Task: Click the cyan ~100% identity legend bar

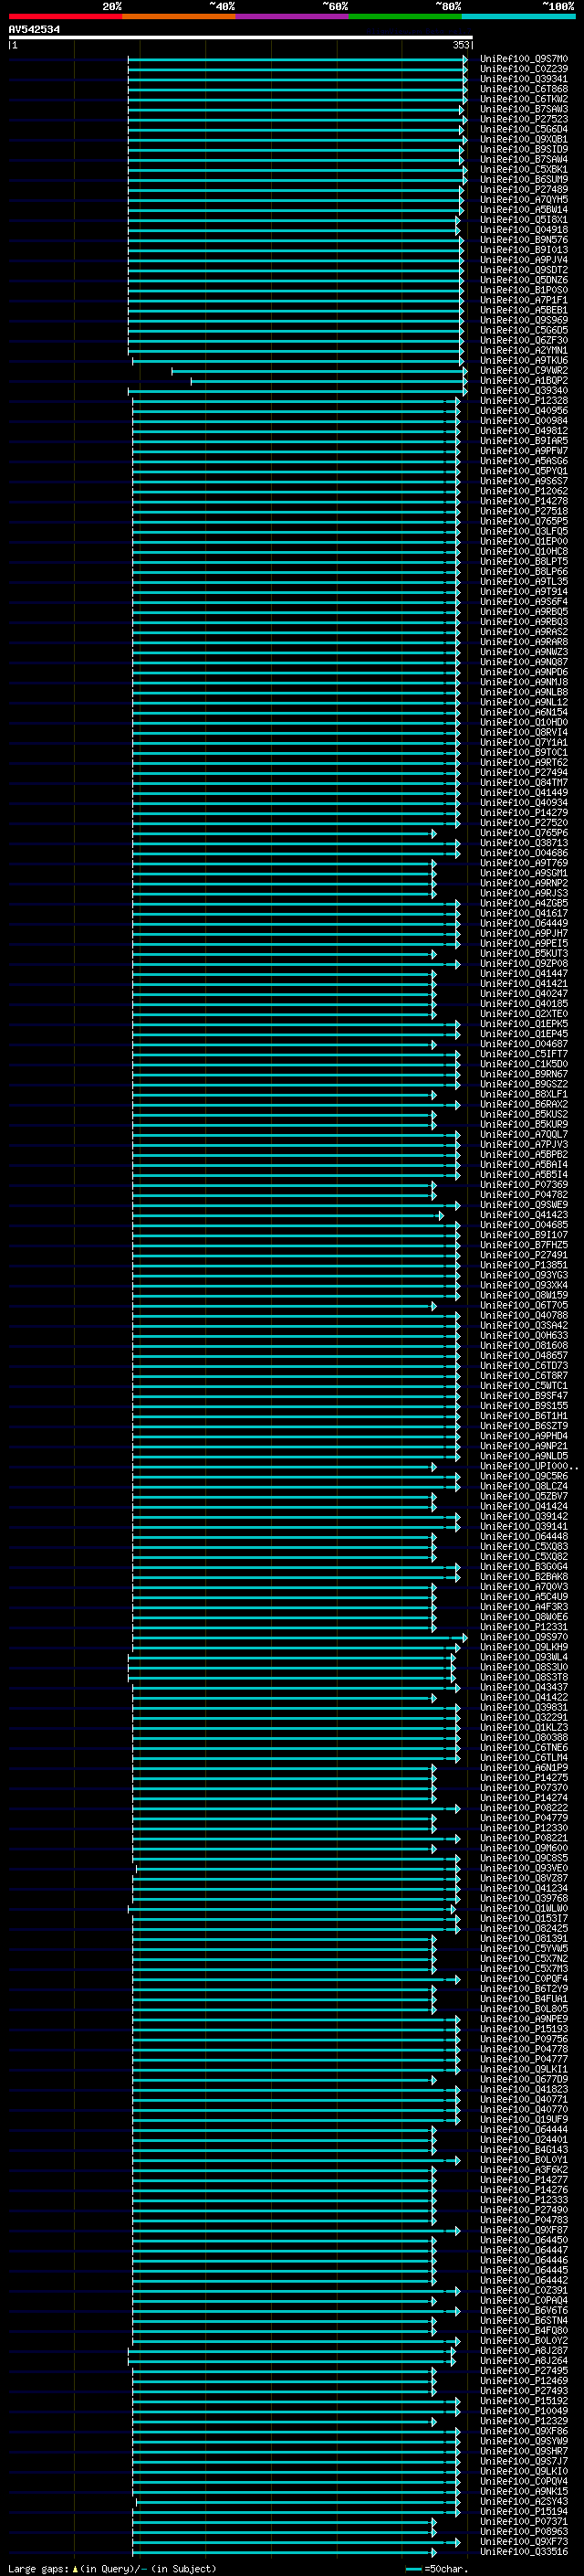Action: tap(517, 16)
